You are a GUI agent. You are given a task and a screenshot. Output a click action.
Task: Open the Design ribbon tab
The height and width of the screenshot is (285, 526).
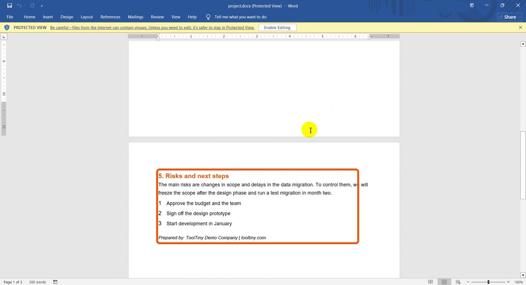coord(67,17)
